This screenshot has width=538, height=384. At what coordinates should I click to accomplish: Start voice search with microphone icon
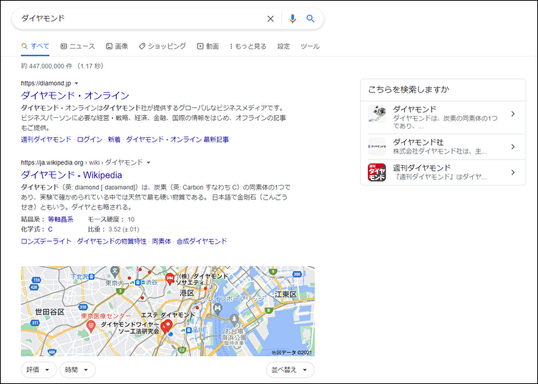tap(293, 19)
